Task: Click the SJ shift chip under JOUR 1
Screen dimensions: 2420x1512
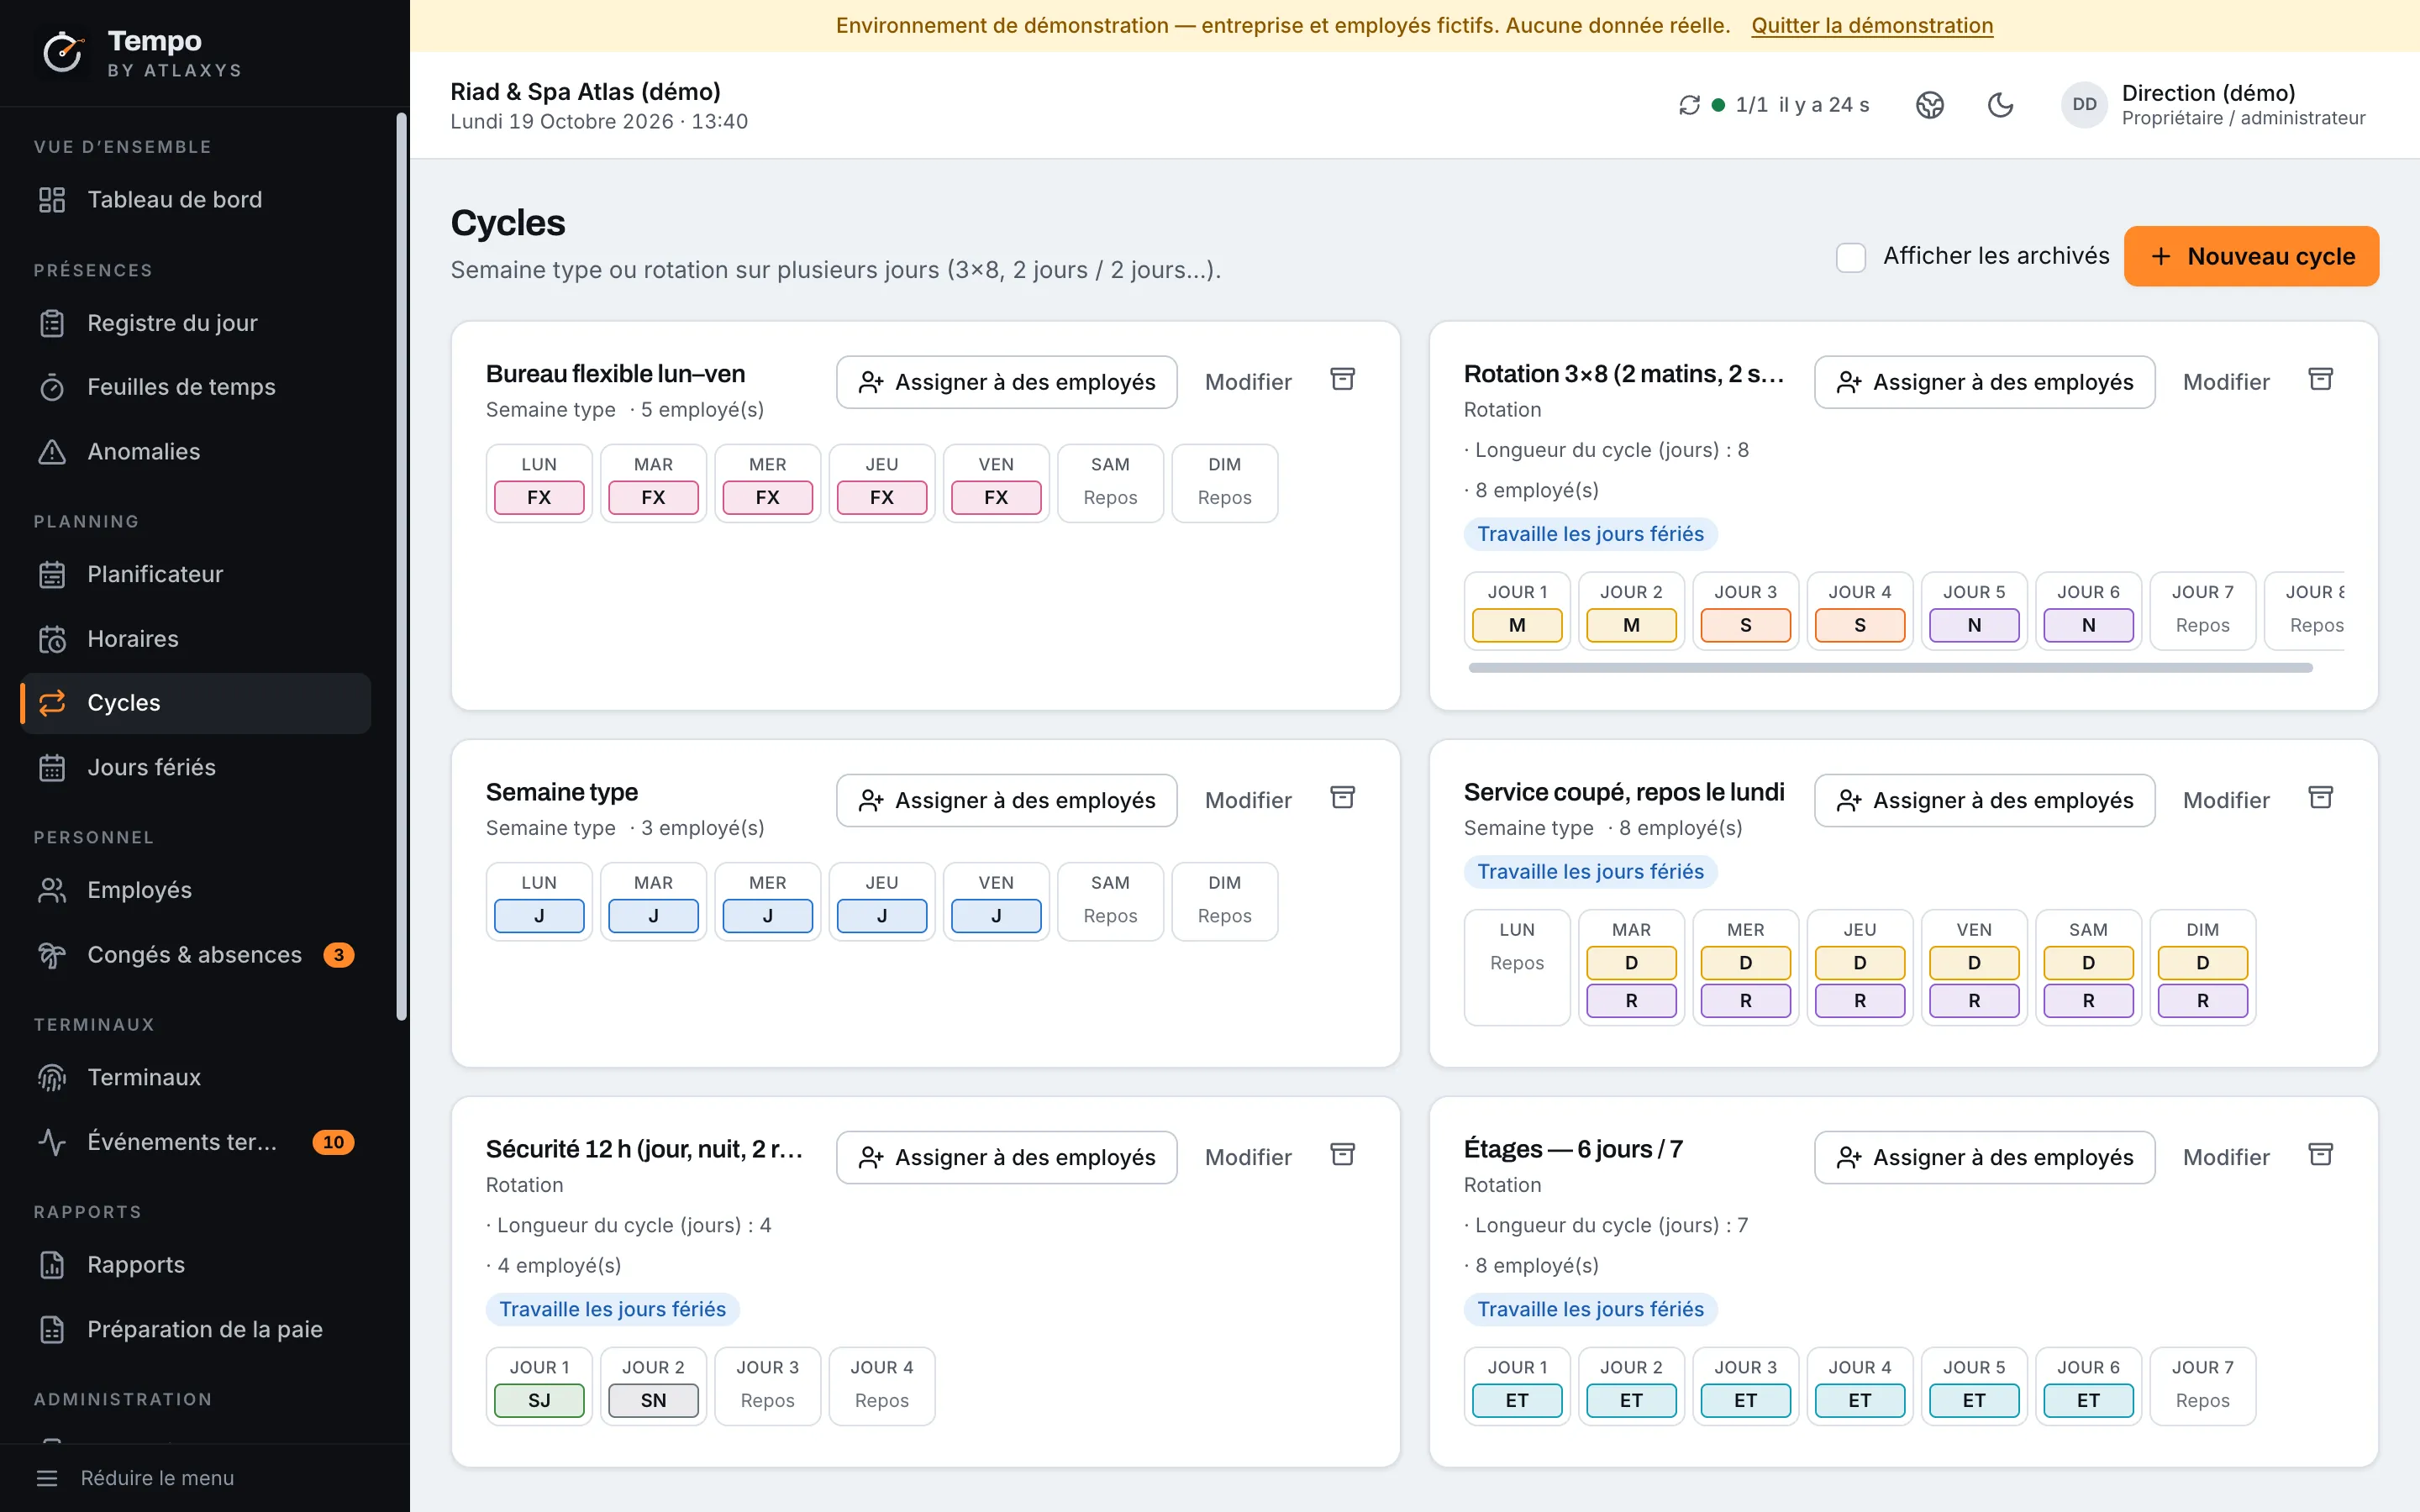Action: [539, 1400]
